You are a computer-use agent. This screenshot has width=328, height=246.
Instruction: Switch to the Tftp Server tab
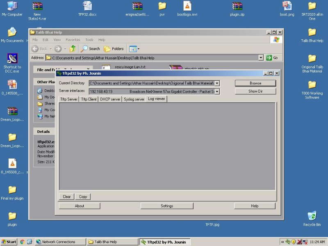click(x=69, y=99)
